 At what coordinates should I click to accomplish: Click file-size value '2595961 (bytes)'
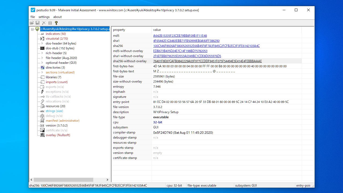tap(164, 76)
